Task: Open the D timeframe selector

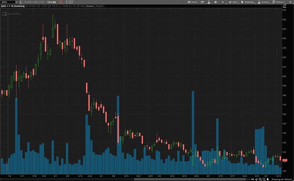Action: [223, 2]
